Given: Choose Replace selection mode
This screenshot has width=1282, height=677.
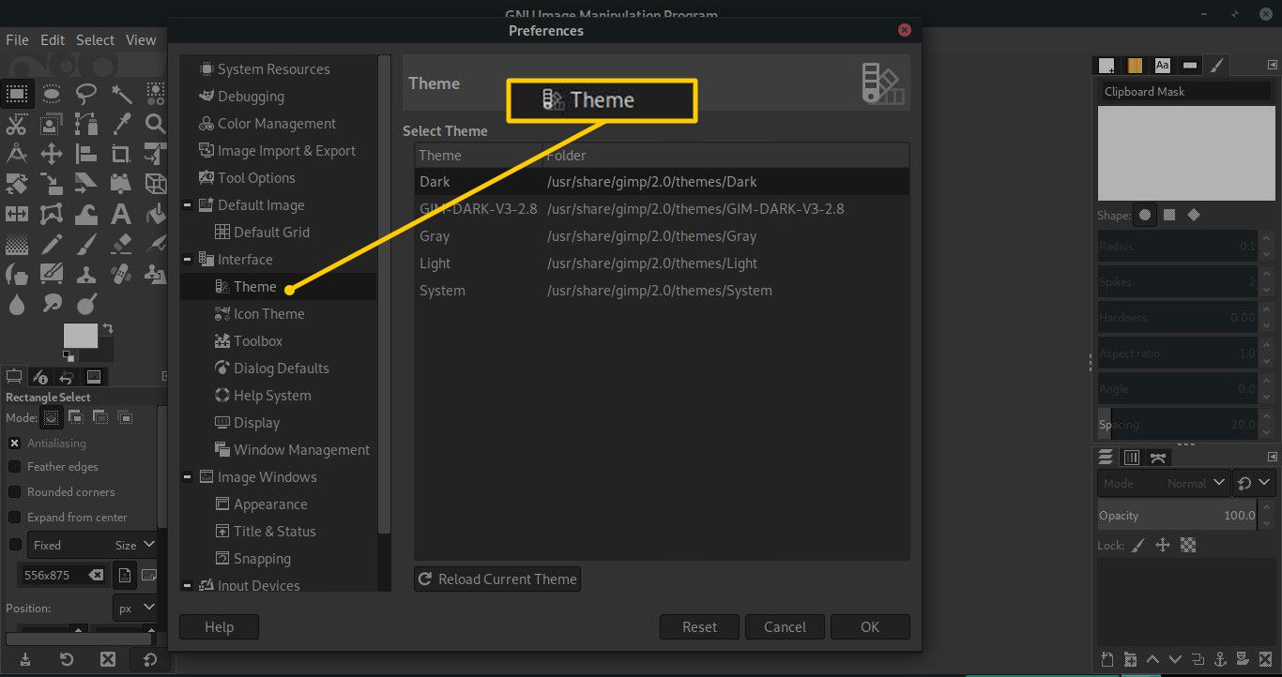Looking at the screenshot, I should tap(52, 417).
